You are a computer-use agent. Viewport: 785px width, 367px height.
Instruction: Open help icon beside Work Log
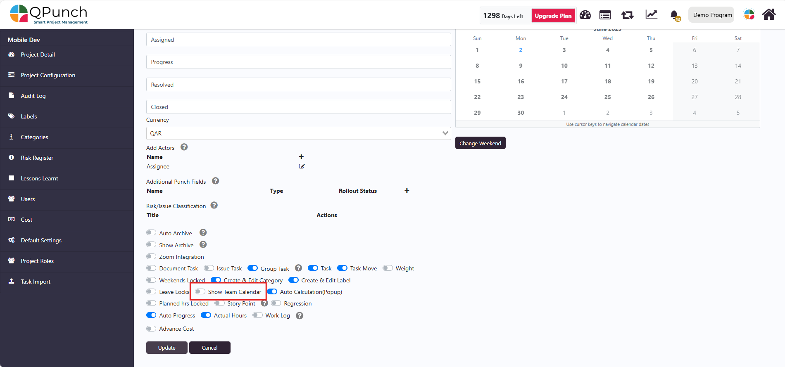pos(300,315)
